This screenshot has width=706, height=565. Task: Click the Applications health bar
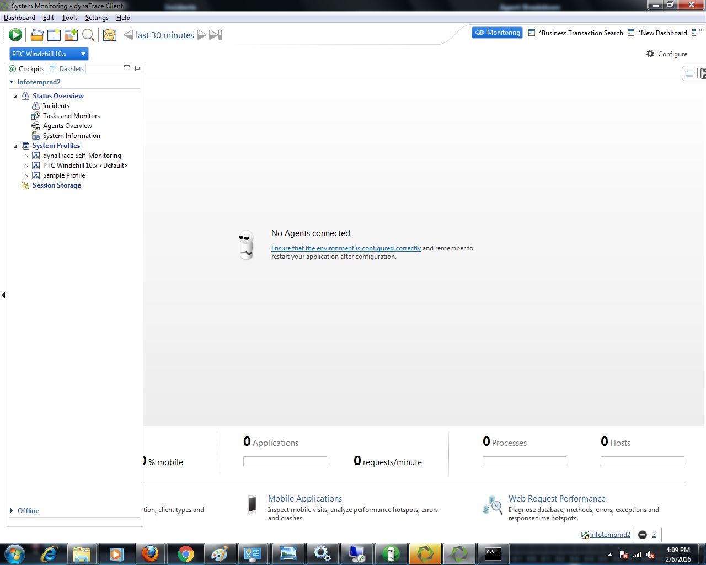point(285,461)
